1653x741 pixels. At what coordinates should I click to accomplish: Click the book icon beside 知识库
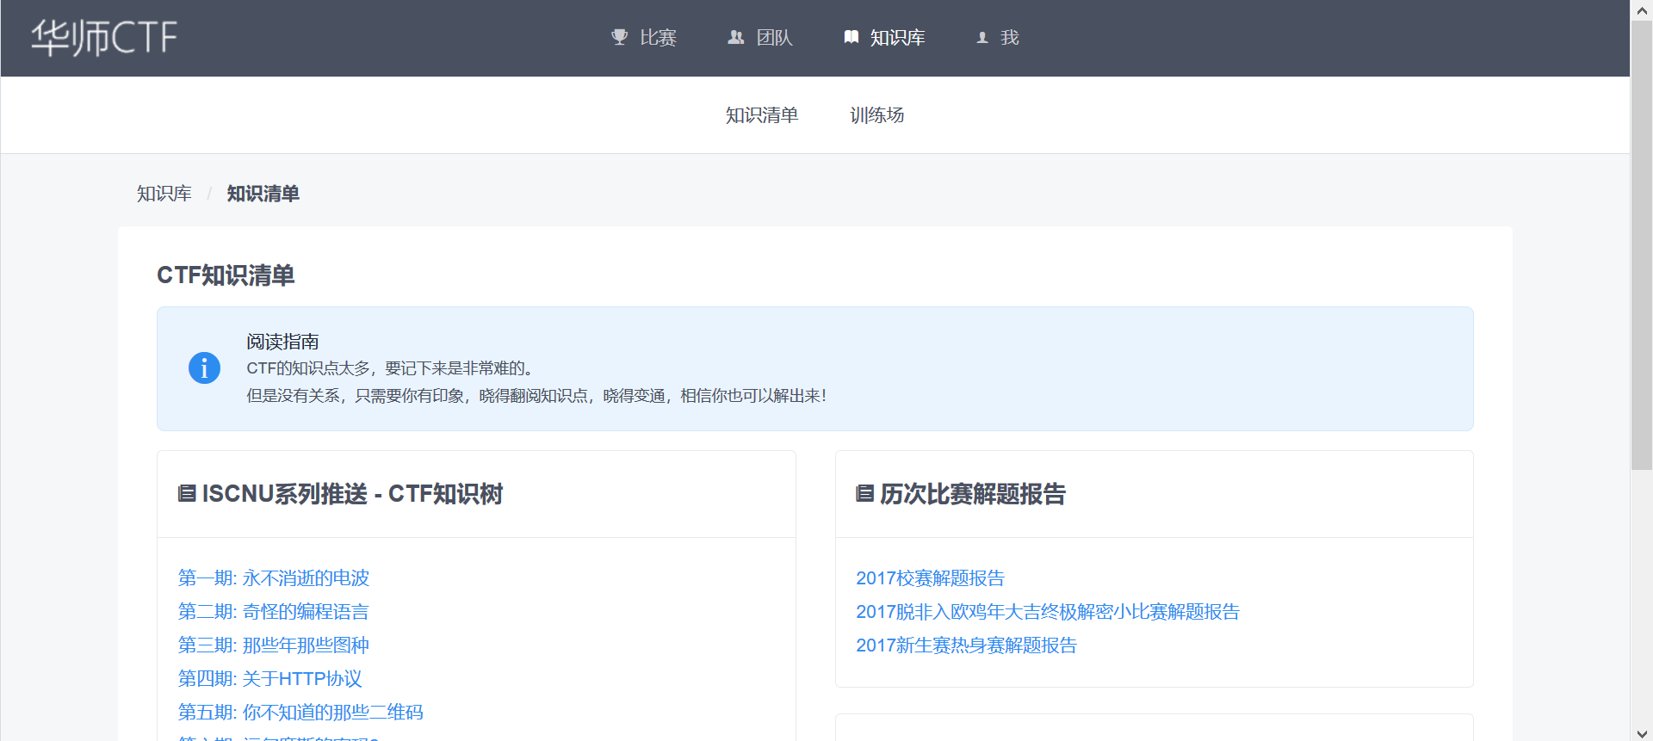[851, 37]
